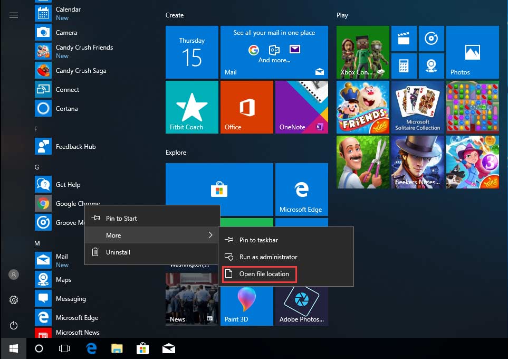Open Candy Crush Saga from app list

[x=81, y=70]
